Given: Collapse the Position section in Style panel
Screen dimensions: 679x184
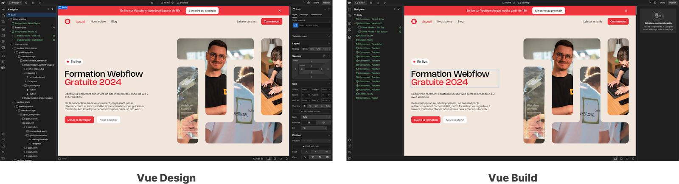Looking at the screenshot, I should 329,135.
